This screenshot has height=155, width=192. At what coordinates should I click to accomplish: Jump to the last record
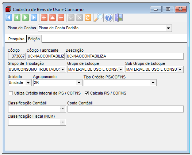[x=34, y=18]
